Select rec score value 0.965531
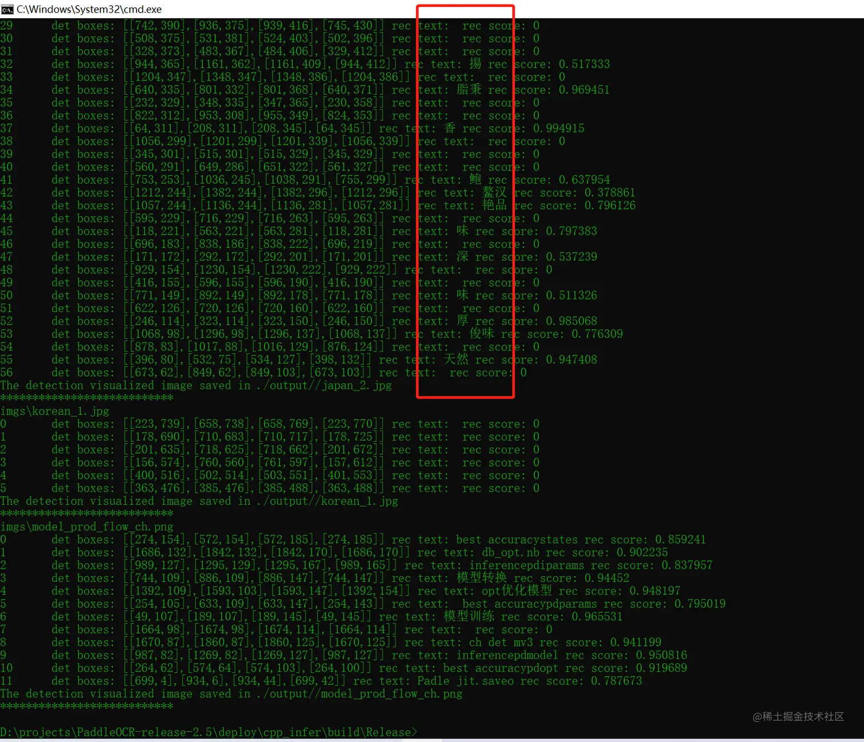Image resolution: width=864 pixels, height=742 pixels. click(x=597, y=616)
